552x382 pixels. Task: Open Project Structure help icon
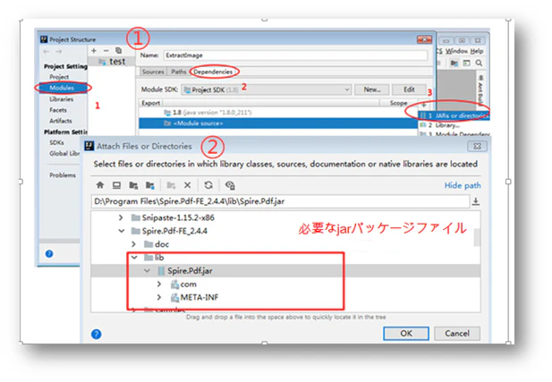point(49,253)
